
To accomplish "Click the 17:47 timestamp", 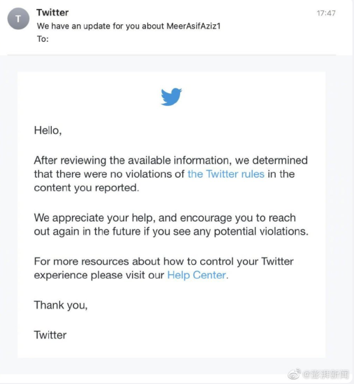I will point(326,13).
